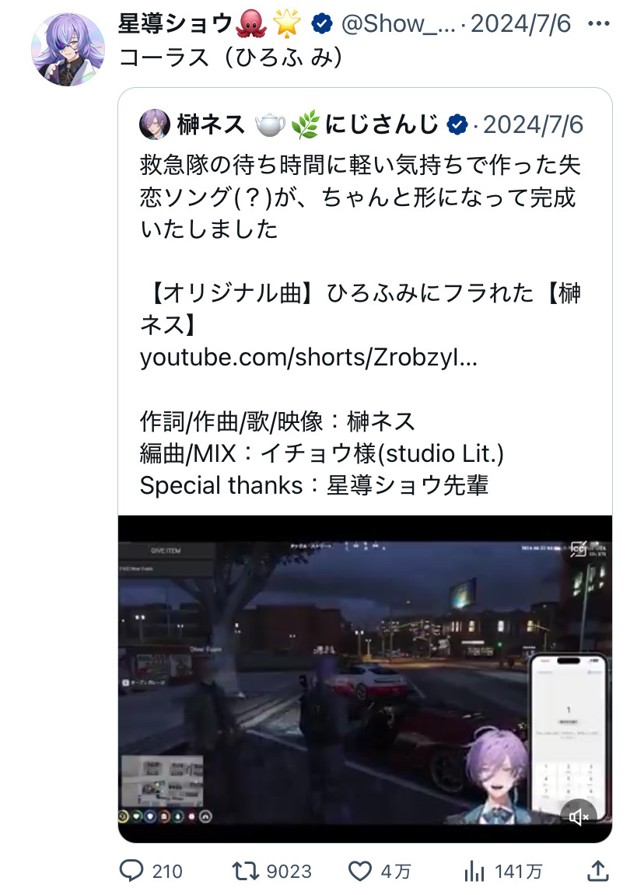
Task: Open 星導ショウ profile avatar
Action: 68,49
